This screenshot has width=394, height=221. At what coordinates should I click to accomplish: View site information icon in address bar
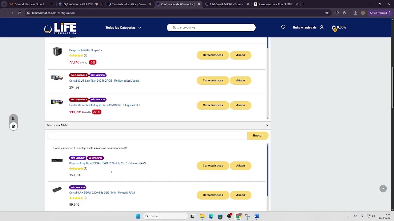click(x=28, y=13)
